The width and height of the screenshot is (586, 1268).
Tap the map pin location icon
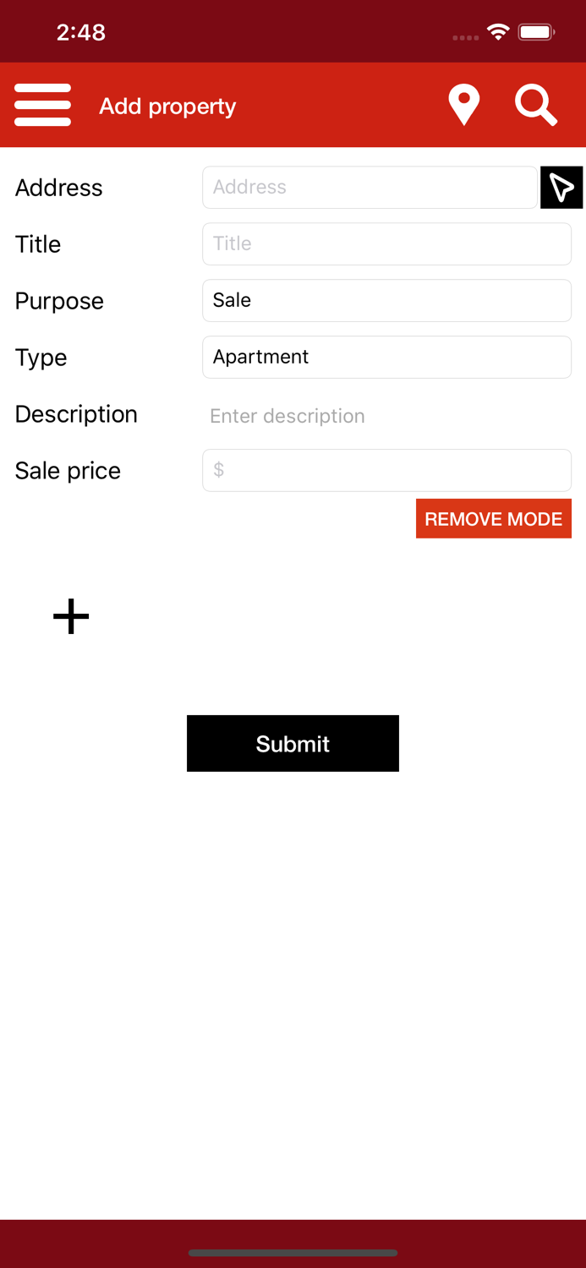(x=464, y=105)
